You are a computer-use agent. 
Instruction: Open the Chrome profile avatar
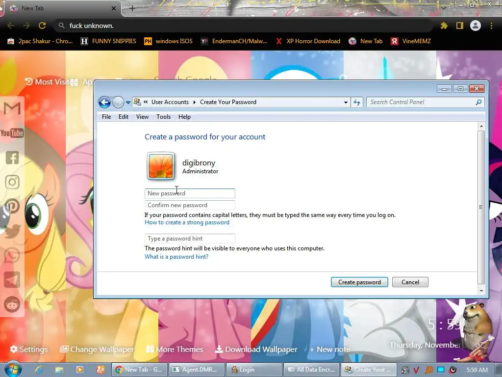click(x=476, y=26)
